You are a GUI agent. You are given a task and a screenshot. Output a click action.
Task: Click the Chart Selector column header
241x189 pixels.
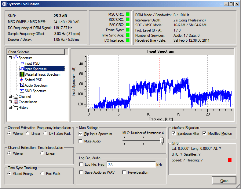pyautogui.click(x=36, y=52)
